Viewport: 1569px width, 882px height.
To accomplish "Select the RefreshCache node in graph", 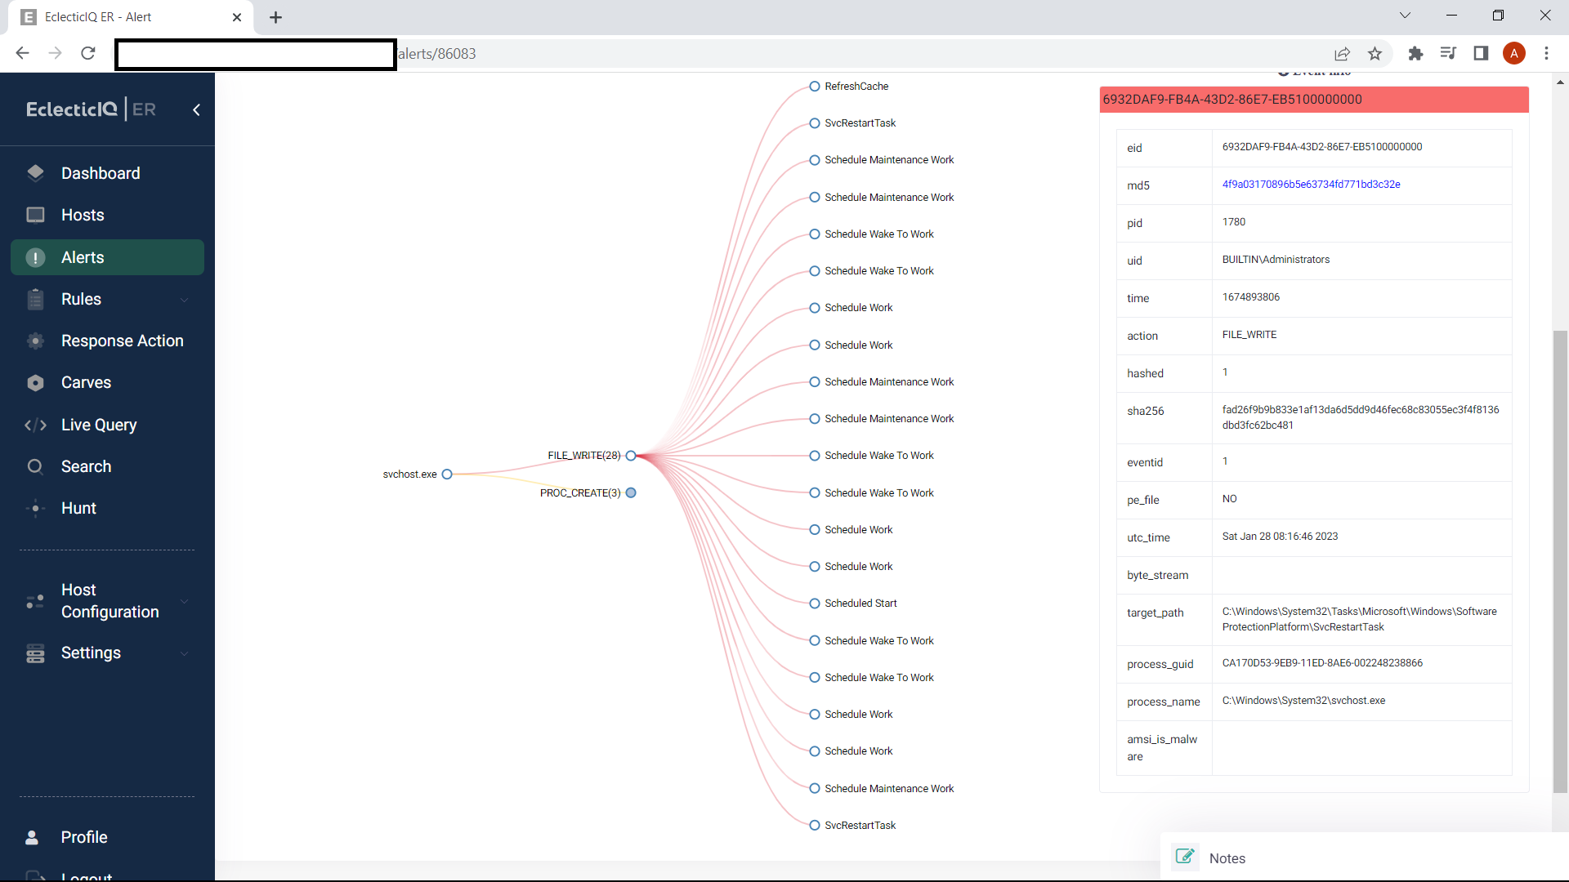I will coord(815,87).
